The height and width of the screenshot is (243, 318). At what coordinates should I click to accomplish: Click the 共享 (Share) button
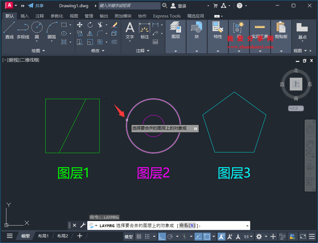pyautogui.click(x=36, y=5)
